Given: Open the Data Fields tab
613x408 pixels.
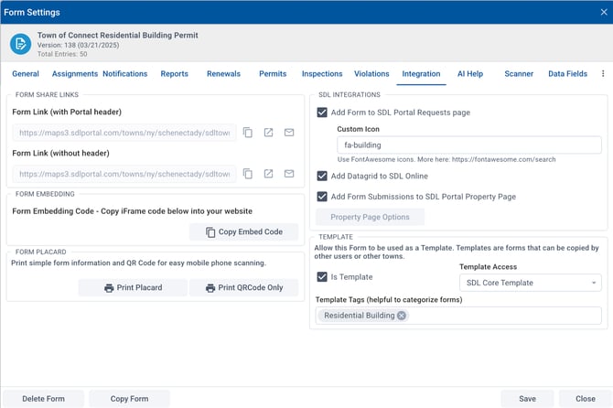Looking at the screenshot, I should (568, 74).
